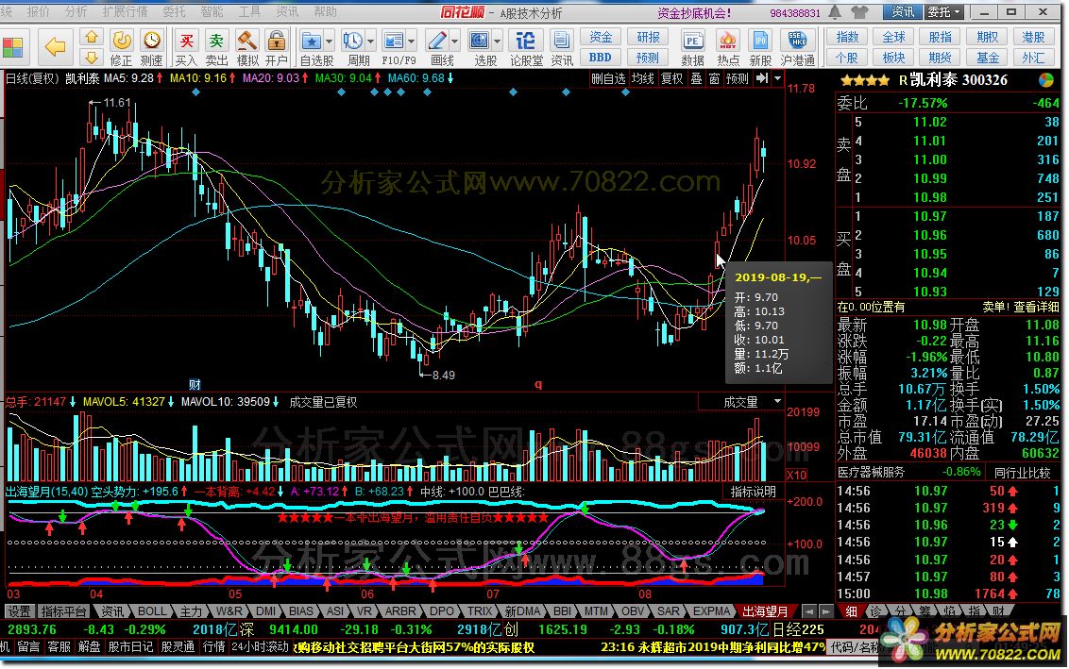Click the yellow back arrow icon
1069x669 pixels.
(55, 45)
